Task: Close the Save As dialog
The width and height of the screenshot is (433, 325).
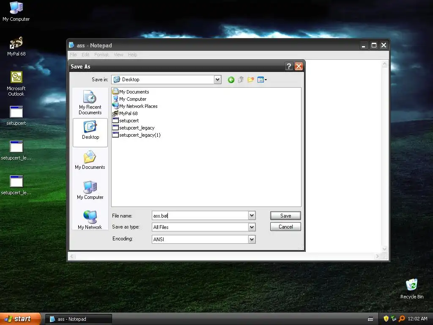Action: tap(299, 66)
